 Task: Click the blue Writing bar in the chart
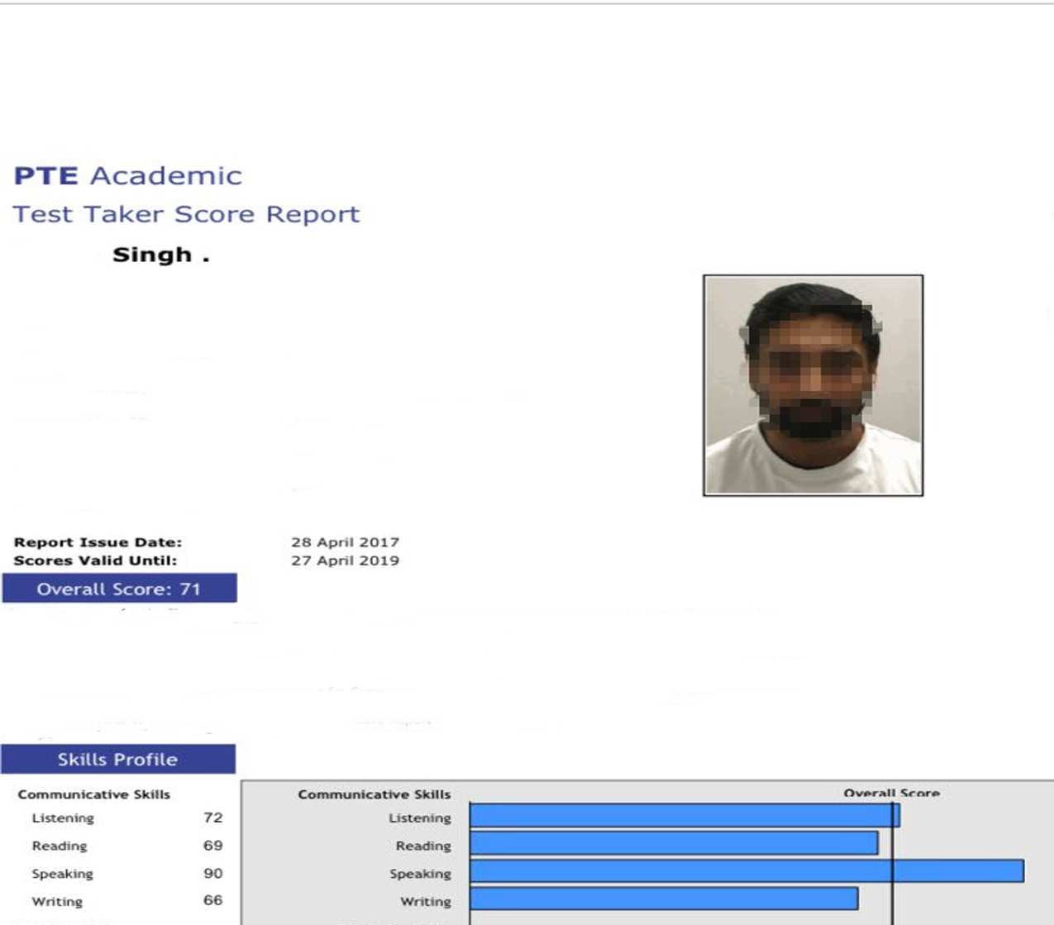click(x=664, y=899)
